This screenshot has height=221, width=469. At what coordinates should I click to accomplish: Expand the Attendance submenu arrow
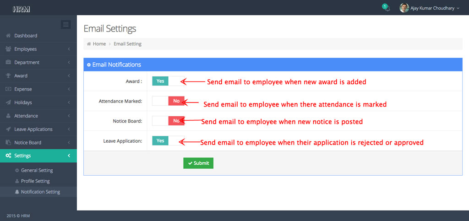pyautogui.click(x=69, y=116)
